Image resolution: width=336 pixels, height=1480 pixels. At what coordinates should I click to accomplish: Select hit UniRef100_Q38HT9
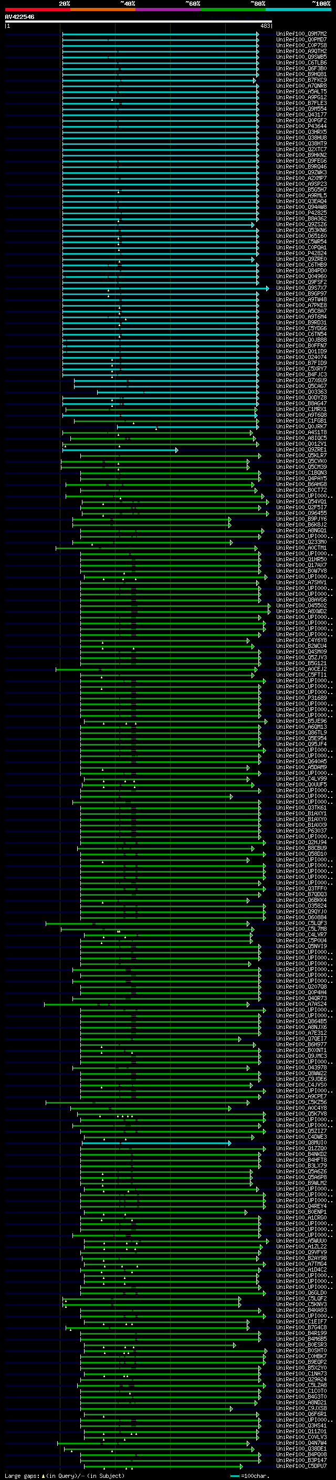click(301, 144)
